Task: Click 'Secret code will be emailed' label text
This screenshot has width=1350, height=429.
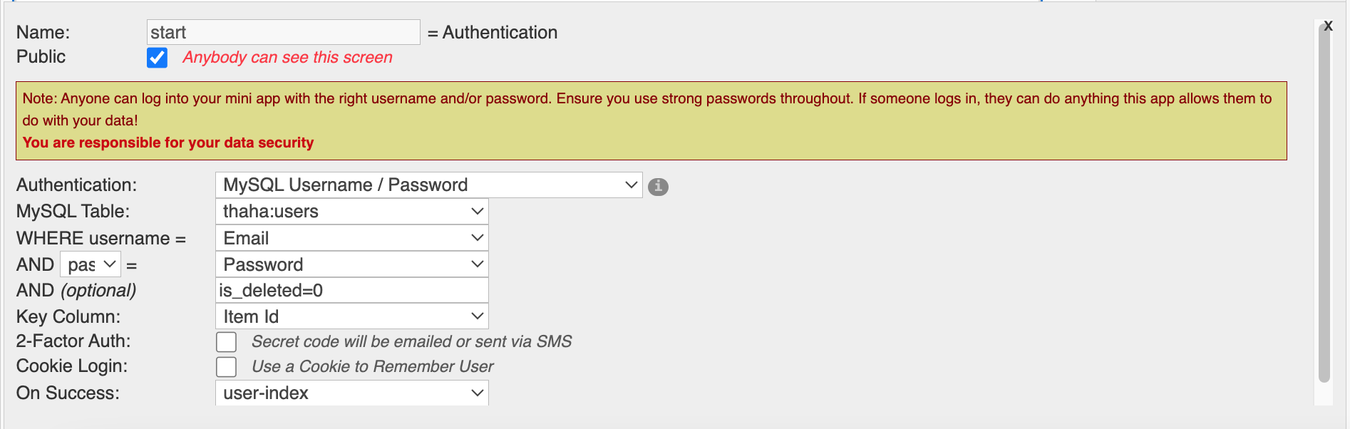Action: [411, 342]
